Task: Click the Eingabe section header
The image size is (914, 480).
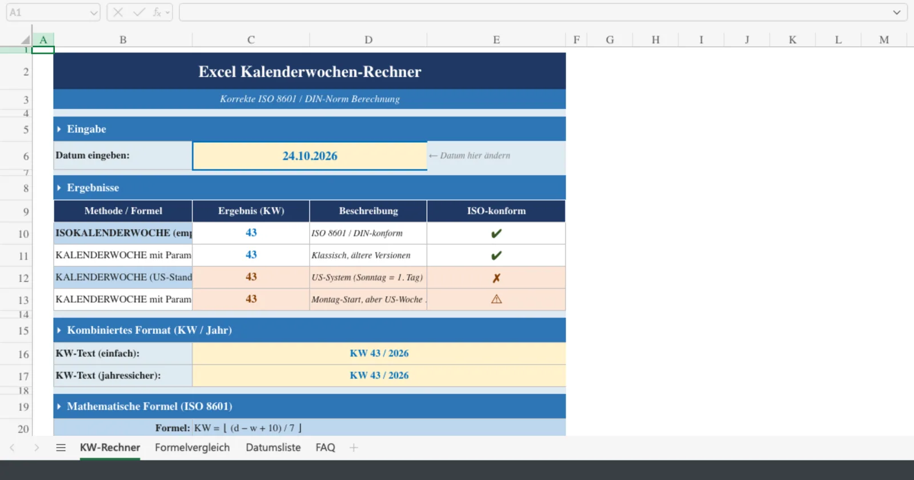Action: 310,129
